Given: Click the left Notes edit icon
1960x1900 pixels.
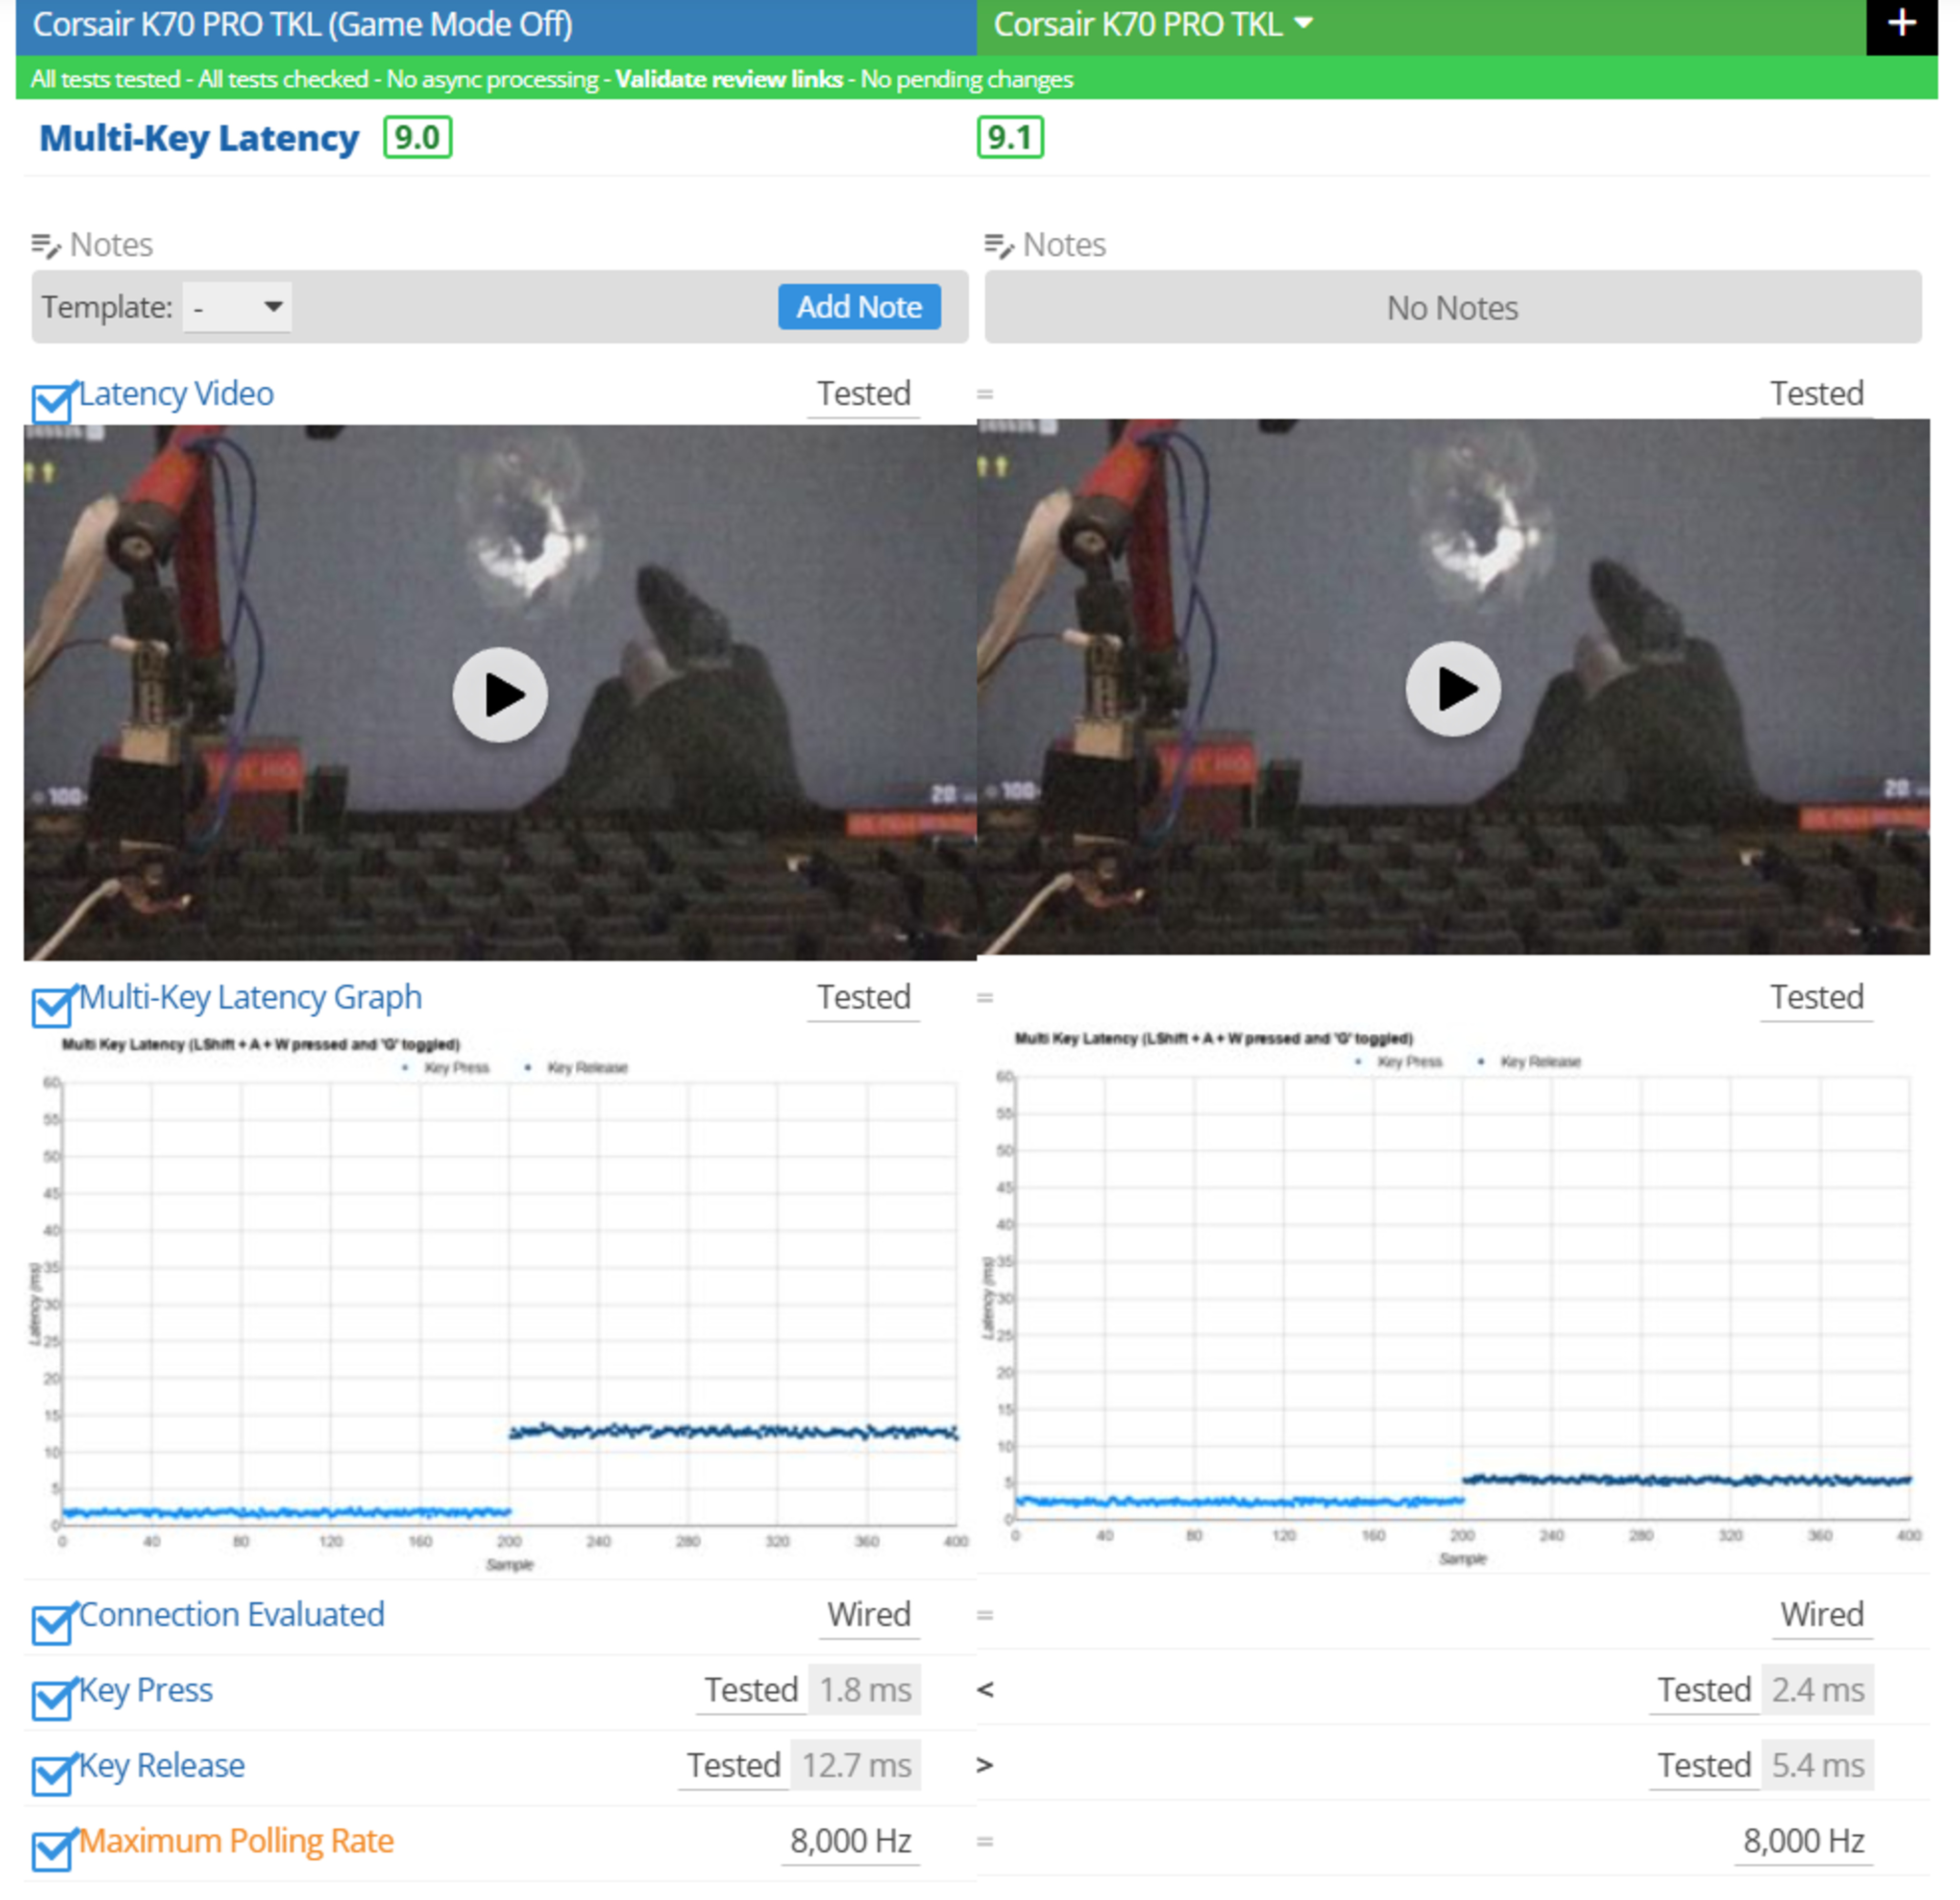Looking at the screenshot, I should click(46, 245).
